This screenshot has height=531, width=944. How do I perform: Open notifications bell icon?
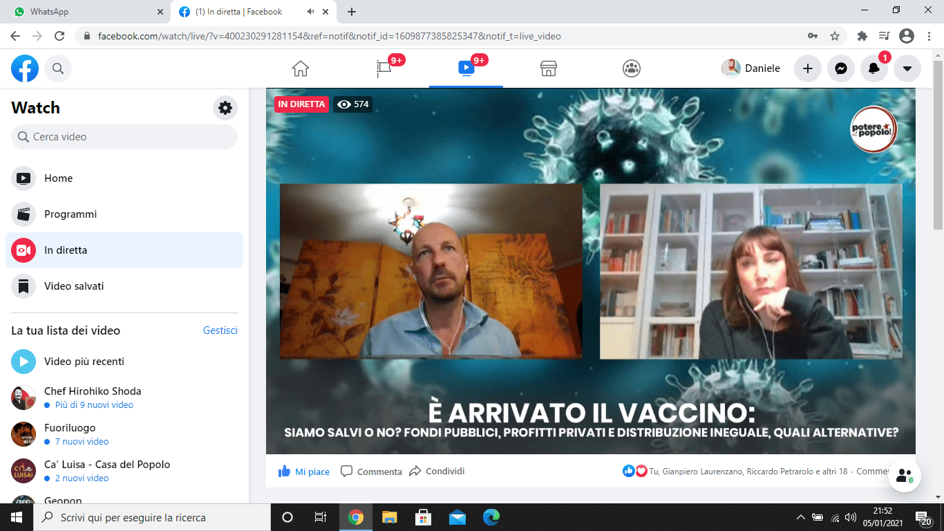(874, 68)
